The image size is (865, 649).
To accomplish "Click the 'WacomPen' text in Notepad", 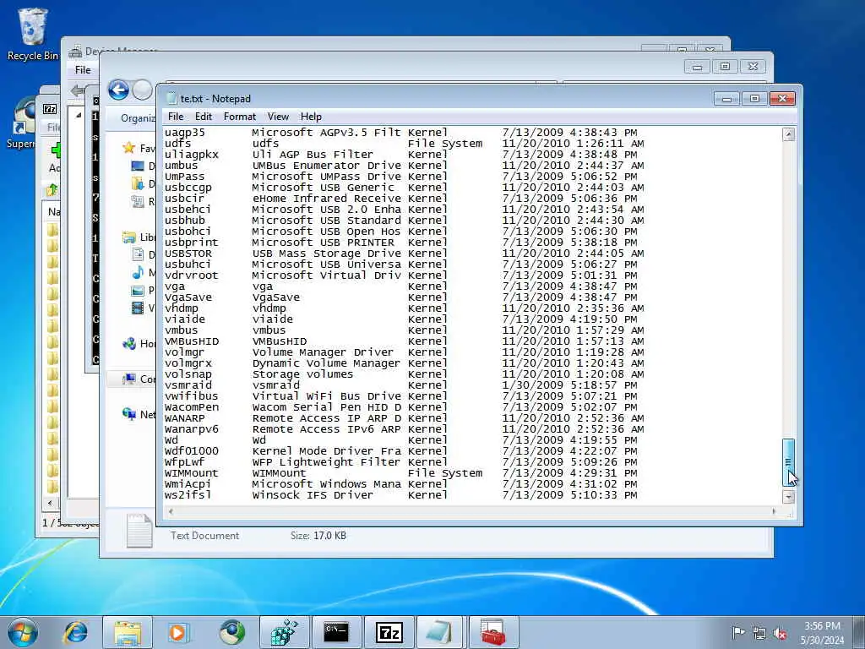I will (x=192, y=407).
